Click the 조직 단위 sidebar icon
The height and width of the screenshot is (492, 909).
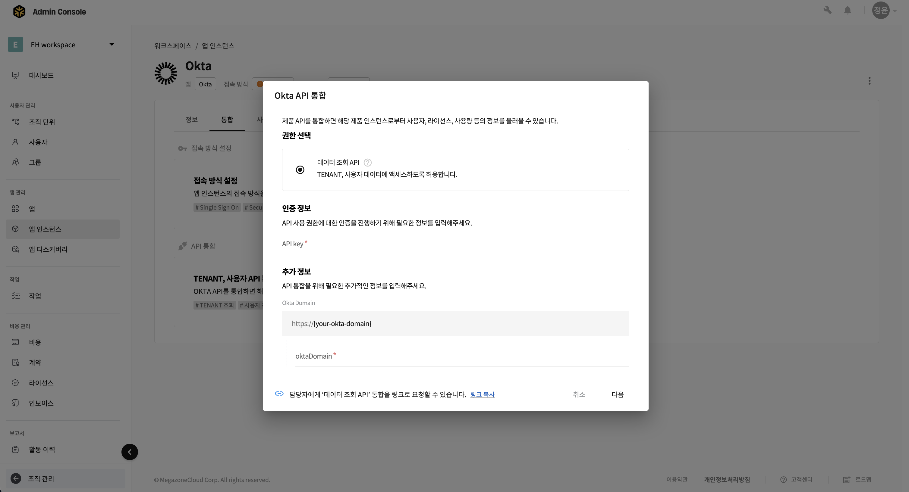[x=15, y=122]
